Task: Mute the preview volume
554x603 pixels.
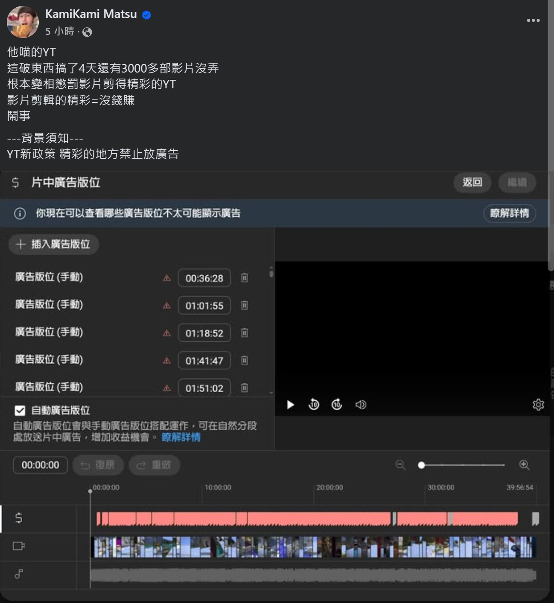Action: 361,405
